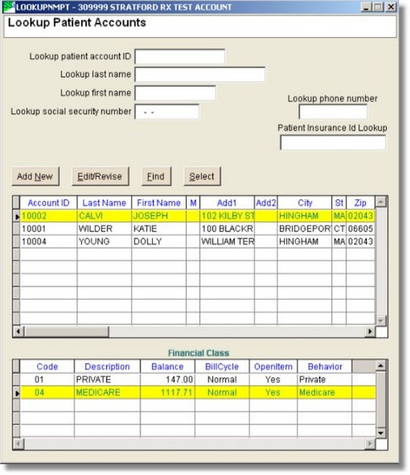Click the Last Name column header
The image size is (410, 475).
[x=104, y=203]
